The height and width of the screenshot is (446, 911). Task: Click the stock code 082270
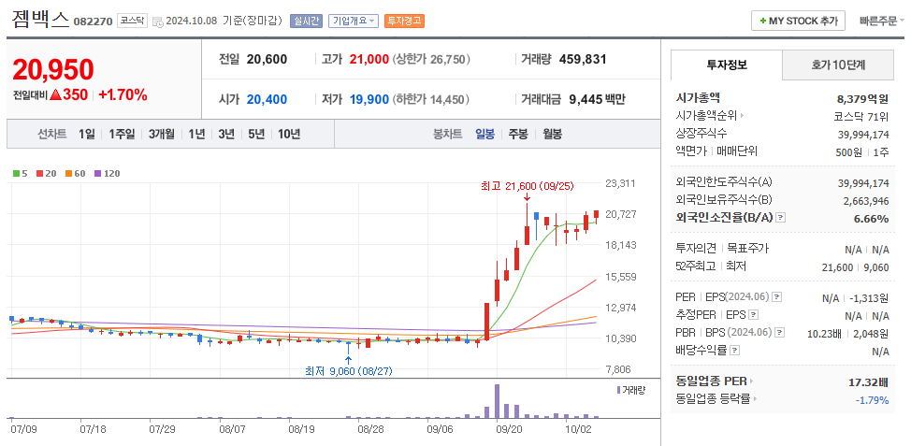[x=93, y=22]
